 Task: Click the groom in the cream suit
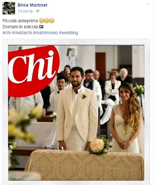(77, 108)
